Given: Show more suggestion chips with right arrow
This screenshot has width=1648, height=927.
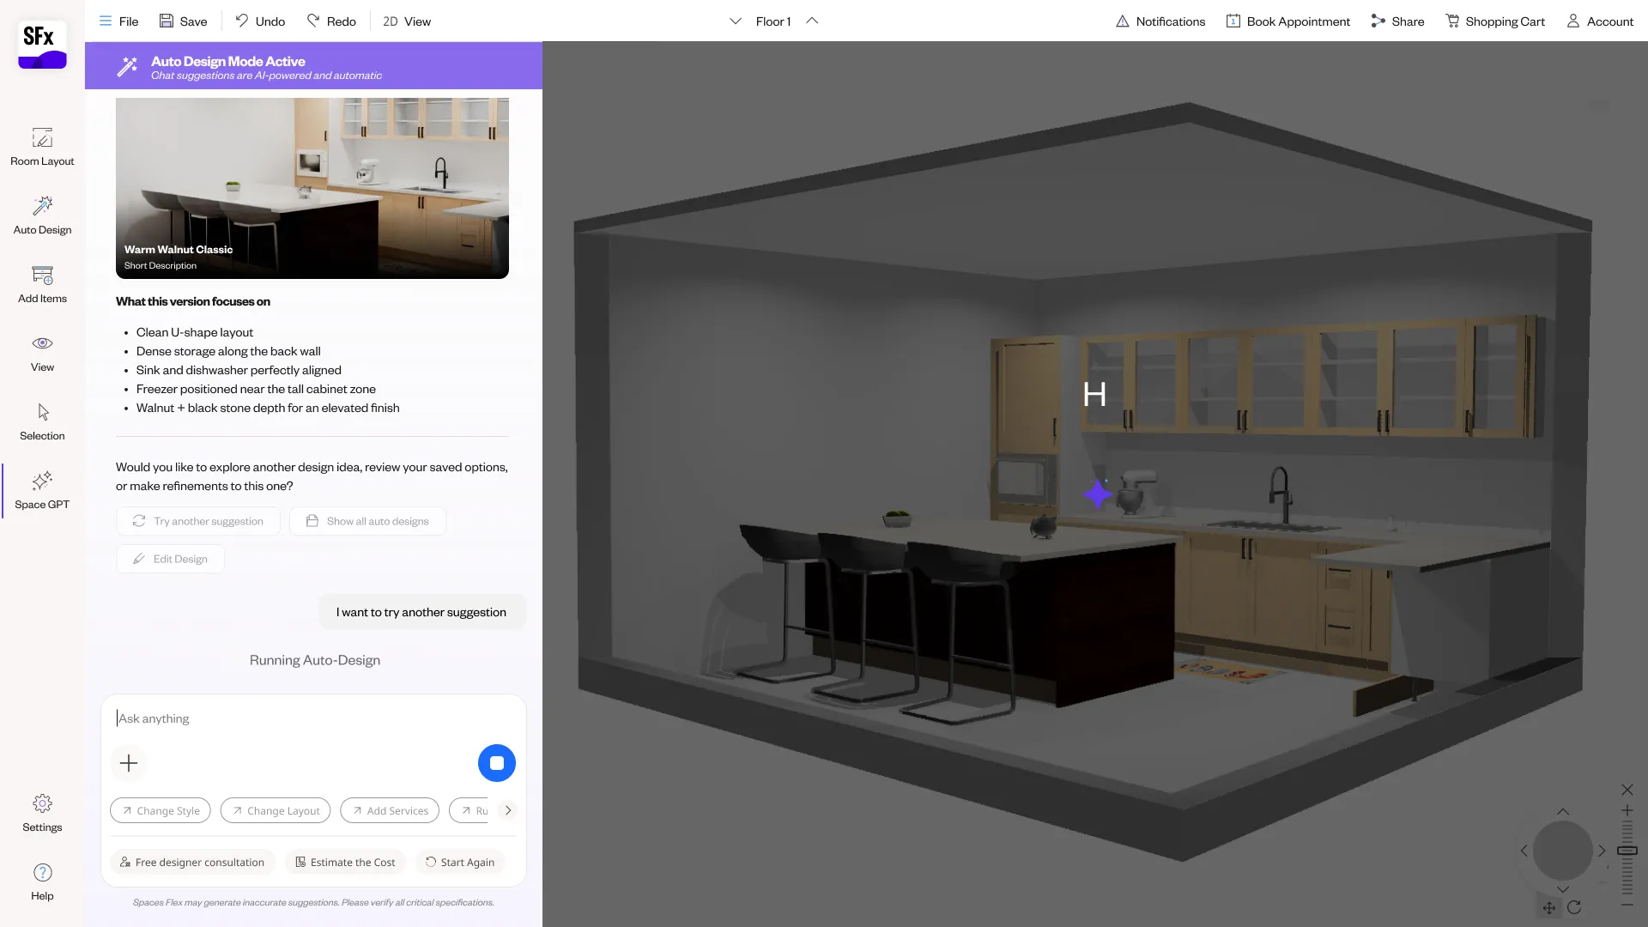Looking at the screenshot, I should point(508,810).
